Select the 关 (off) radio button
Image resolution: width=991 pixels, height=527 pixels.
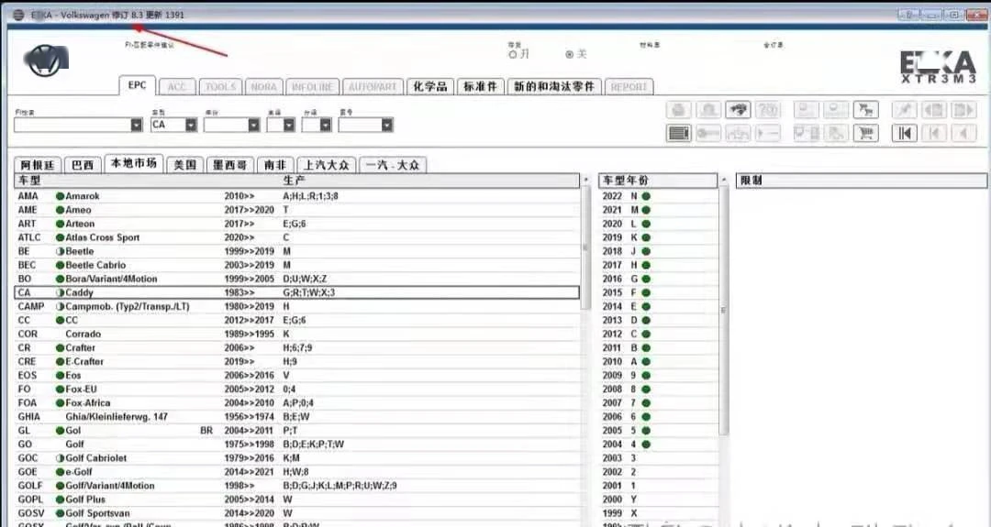click(x=570, y=55)
